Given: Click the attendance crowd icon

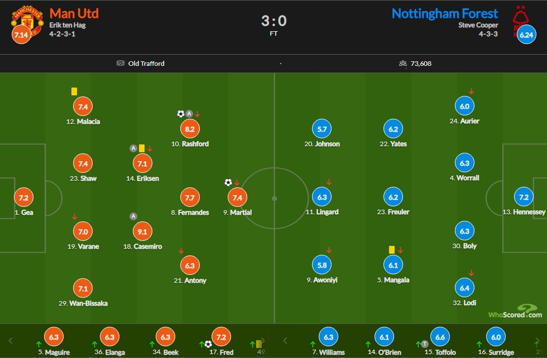Looking at the screenshot, I should click(403, 63).
